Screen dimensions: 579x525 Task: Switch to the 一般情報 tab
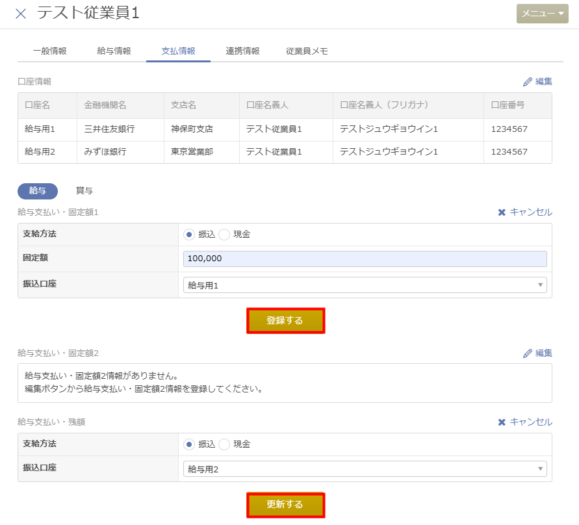tap(49, 51)
